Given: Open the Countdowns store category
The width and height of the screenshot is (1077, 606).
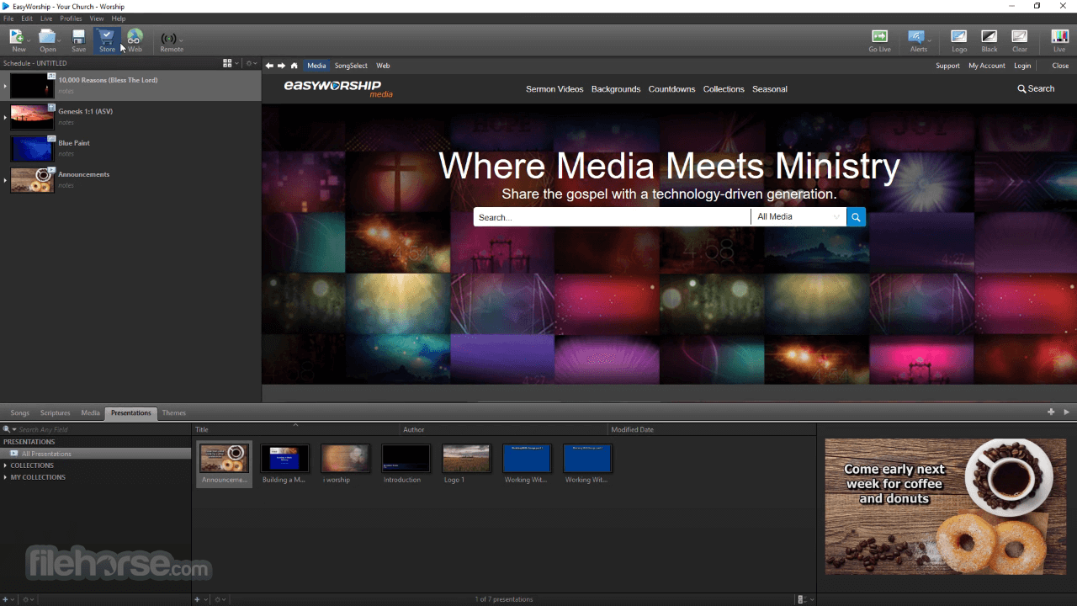Looking at the screenshot, I should click(671, 89).
